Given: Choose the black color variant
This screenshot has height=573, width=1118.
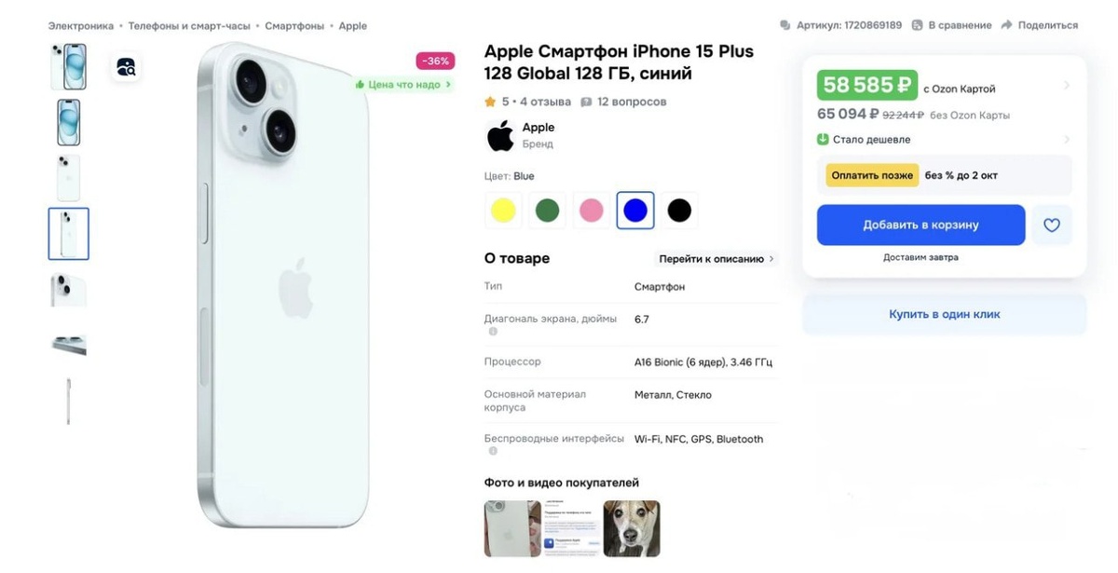Looking at the screenshot, I should pos(679,211).
